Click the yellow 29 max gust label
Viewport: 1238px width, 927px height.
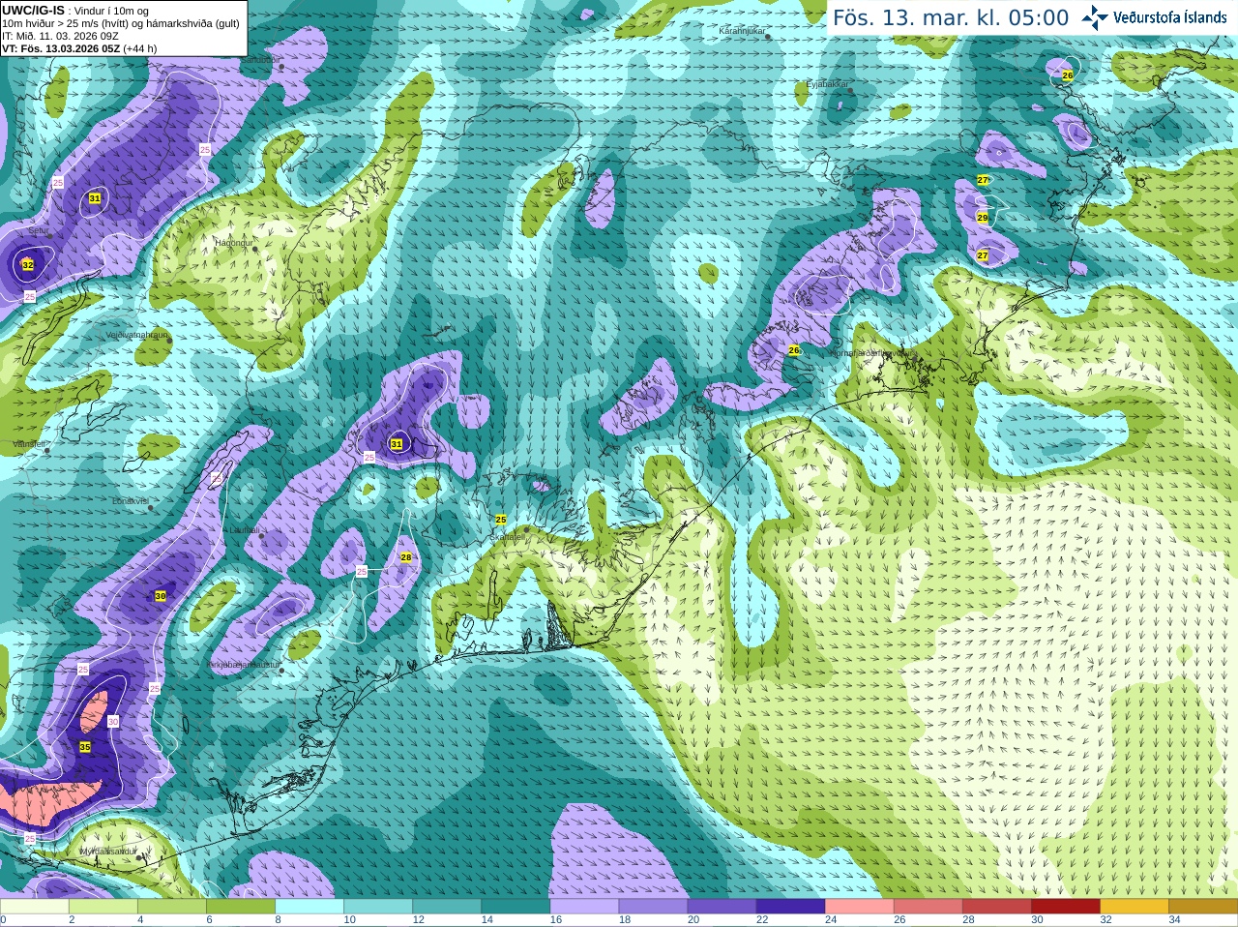983,218
